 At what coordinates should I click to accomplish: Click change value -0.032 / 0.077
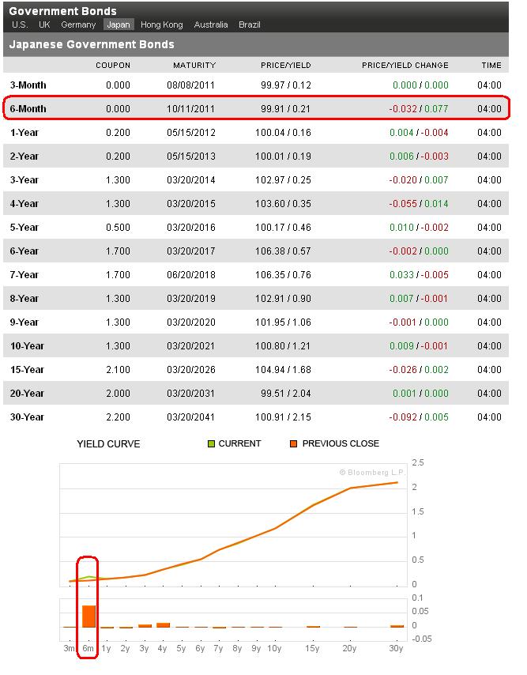pyautogui.click(x=419, y=108)
